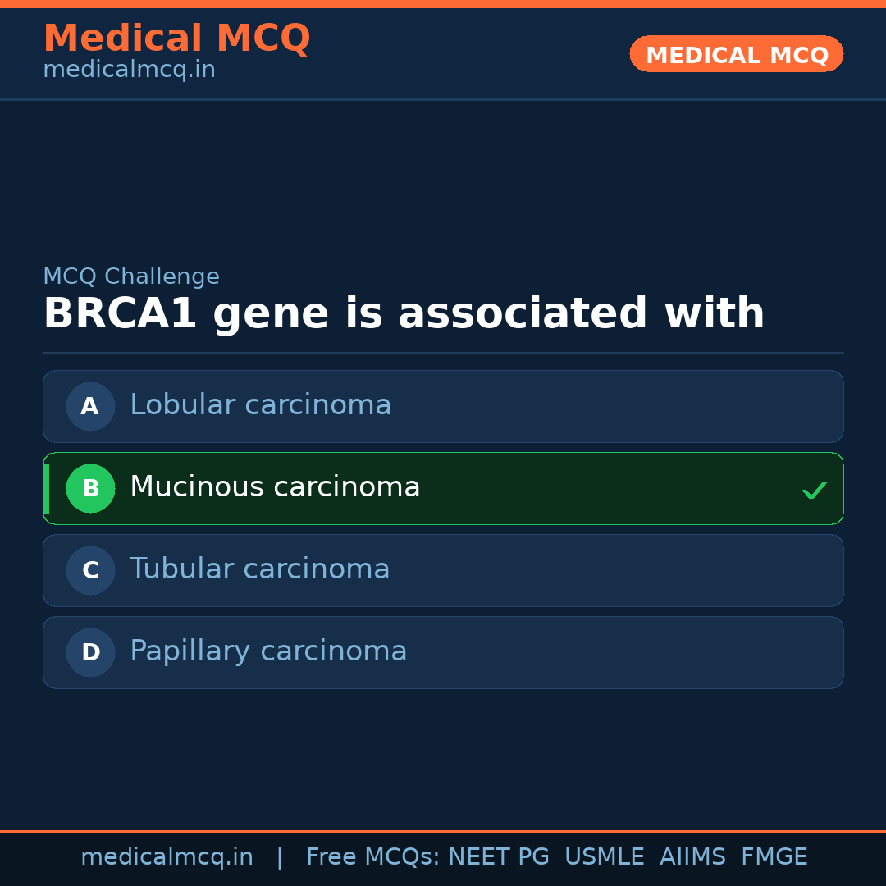Click the orange MEDICAL MCQ badge

pos(736,54)
